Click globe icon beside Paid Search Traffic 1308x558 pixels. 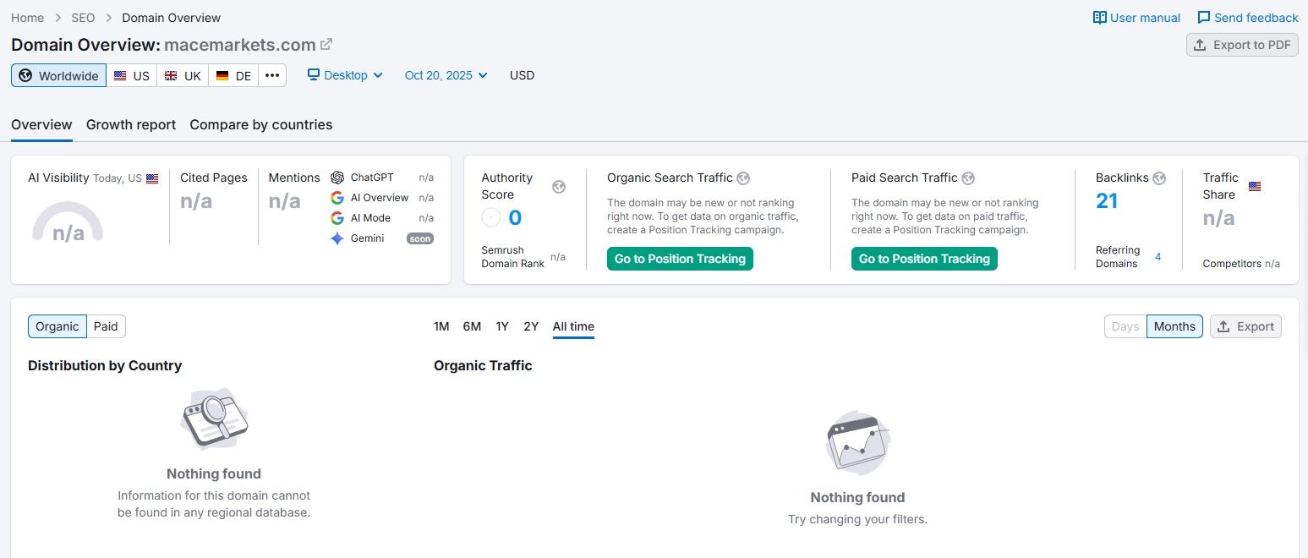(x=968, y=178)
